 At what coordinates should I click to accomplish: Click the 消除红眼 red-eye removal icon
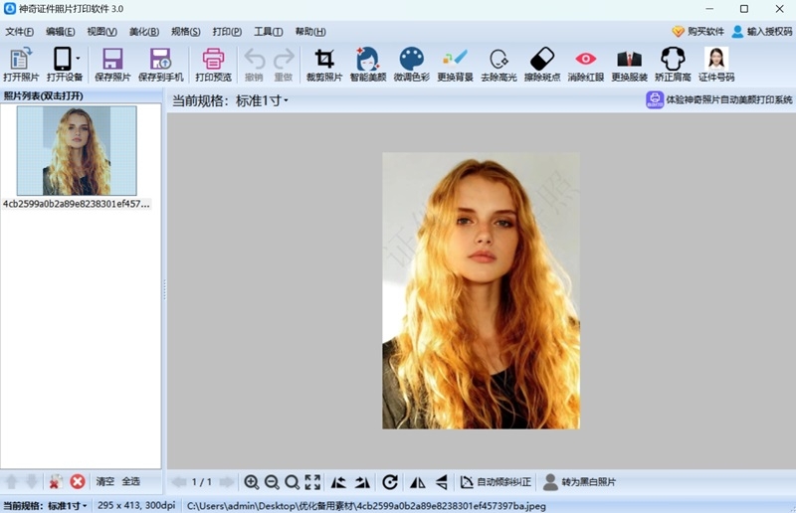click(585, 60)
